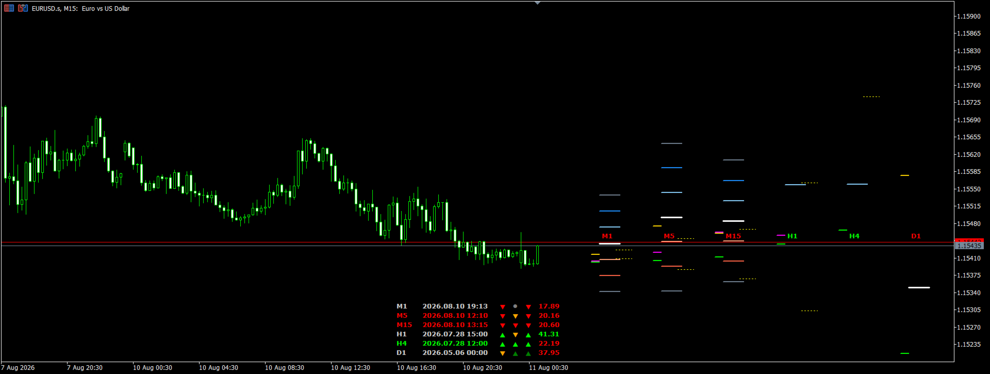Click green H1 label beside the chart level lines

coord(792,236)
